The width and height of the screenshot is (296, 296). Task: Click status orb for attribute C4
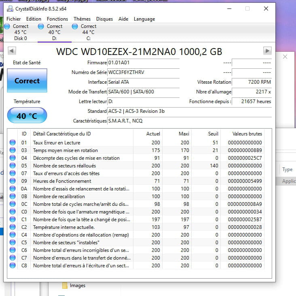click(13, 235)
